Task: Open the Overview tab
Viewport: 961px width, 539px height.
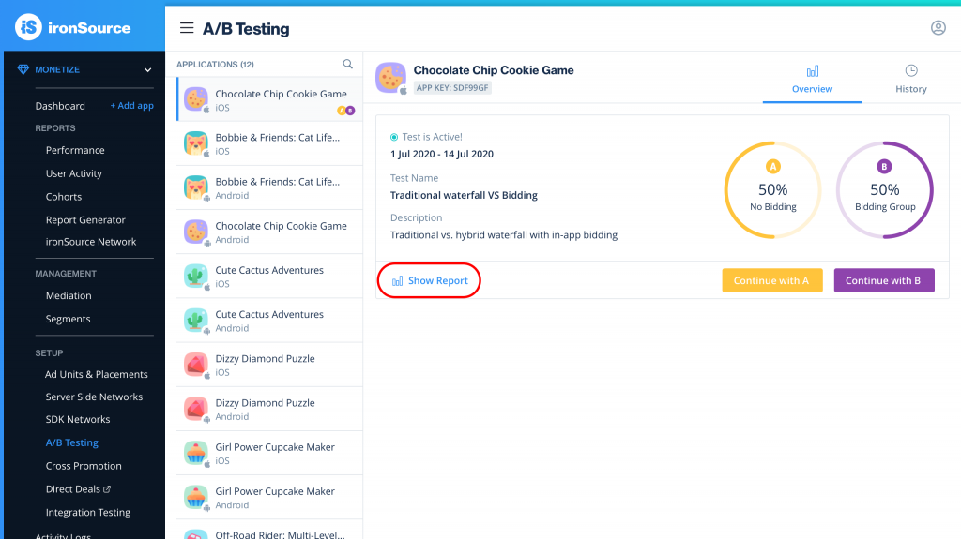Action: 812,79
